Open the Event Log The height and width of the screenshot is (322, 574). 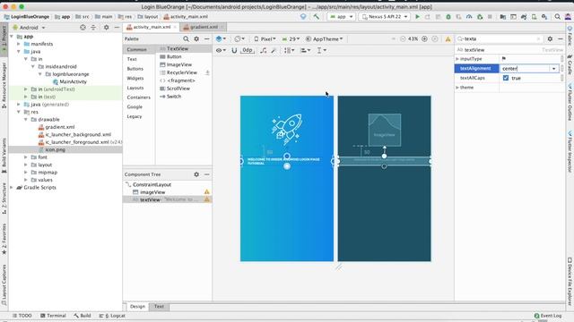coord(548,316)
